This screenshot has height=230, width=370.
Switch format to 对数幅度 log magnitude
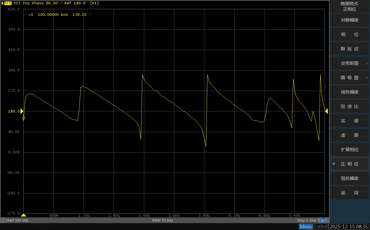coord(349,20)
